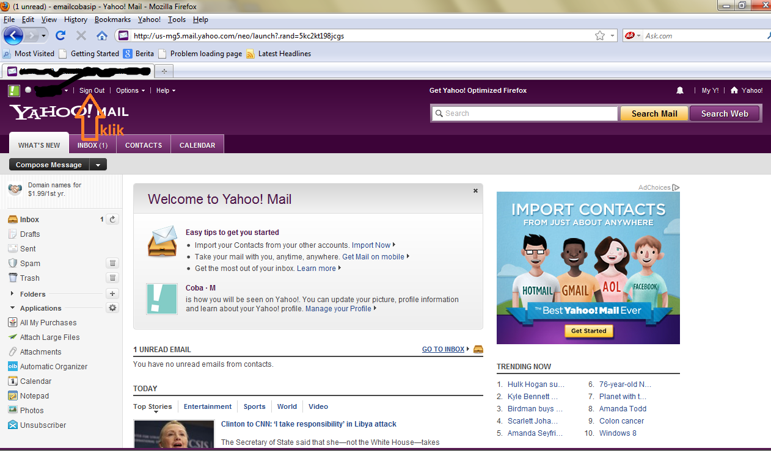Bookmark this page with the star icon
Viewport: 771px width, 451px height.
click(600, 35)
